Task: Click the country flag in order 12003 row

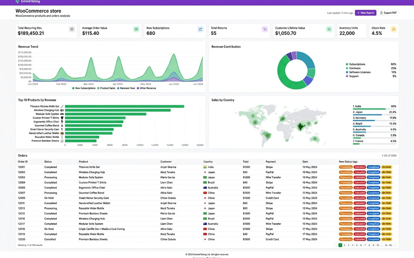Action: (x=205, y=177)
